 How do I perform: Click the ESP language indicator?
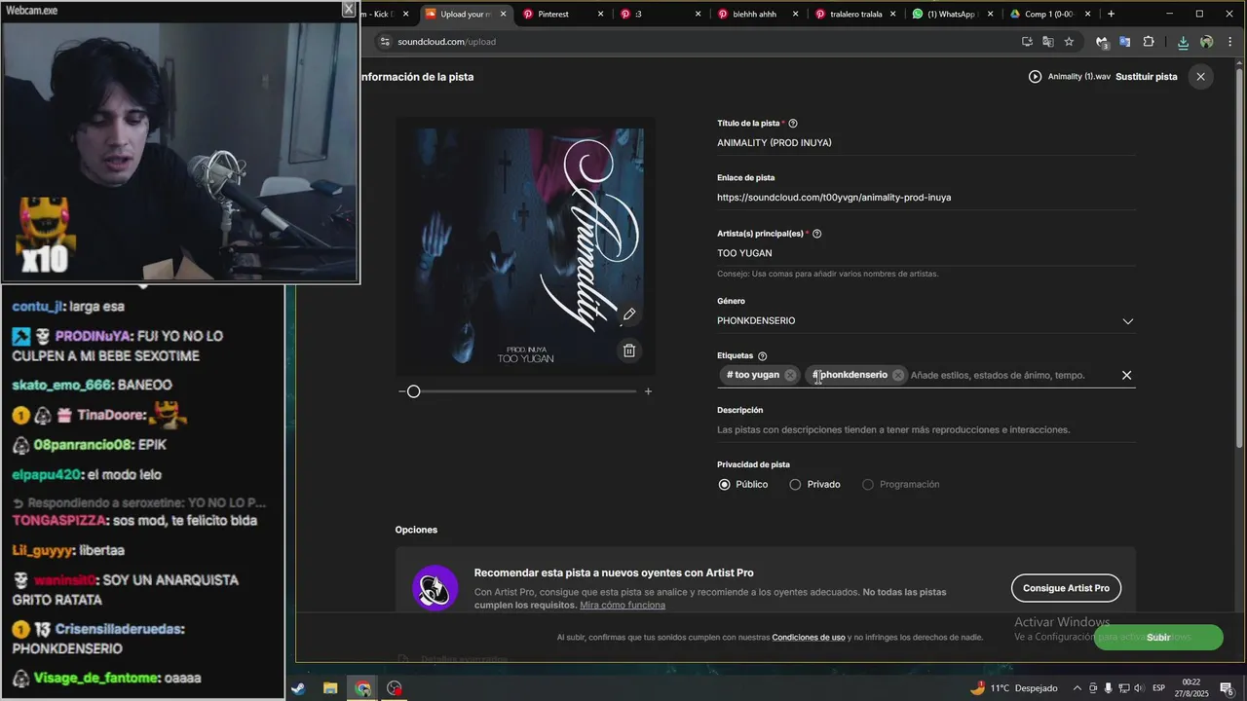1158,688
